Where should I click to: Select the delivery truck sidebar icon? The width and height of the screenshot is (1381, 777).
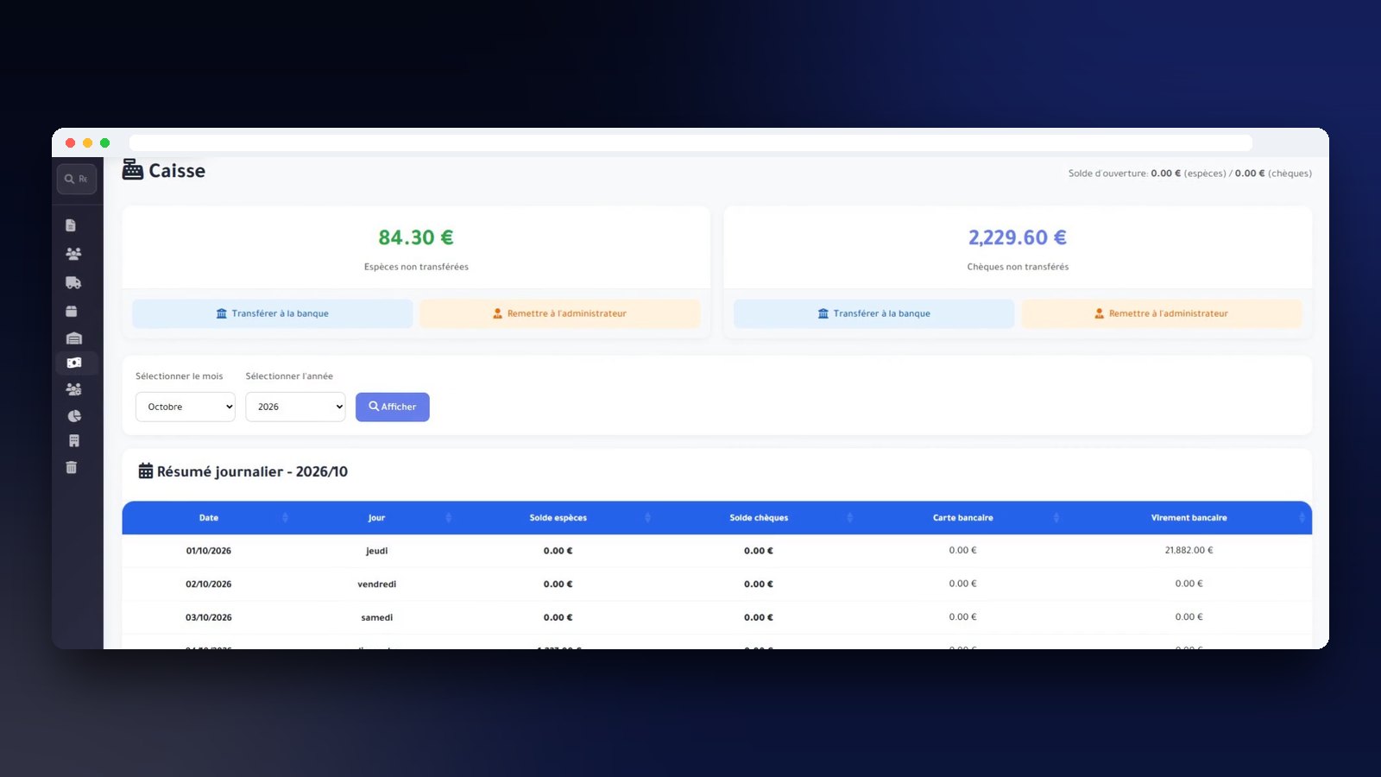coord(73,282)
